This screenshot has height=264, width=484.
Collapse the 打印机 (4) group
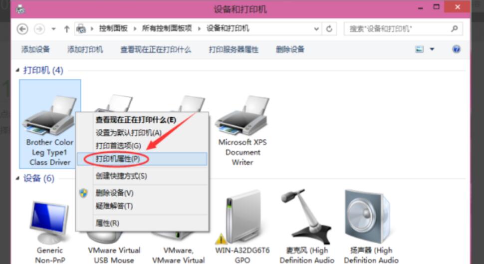click(17, 70)
